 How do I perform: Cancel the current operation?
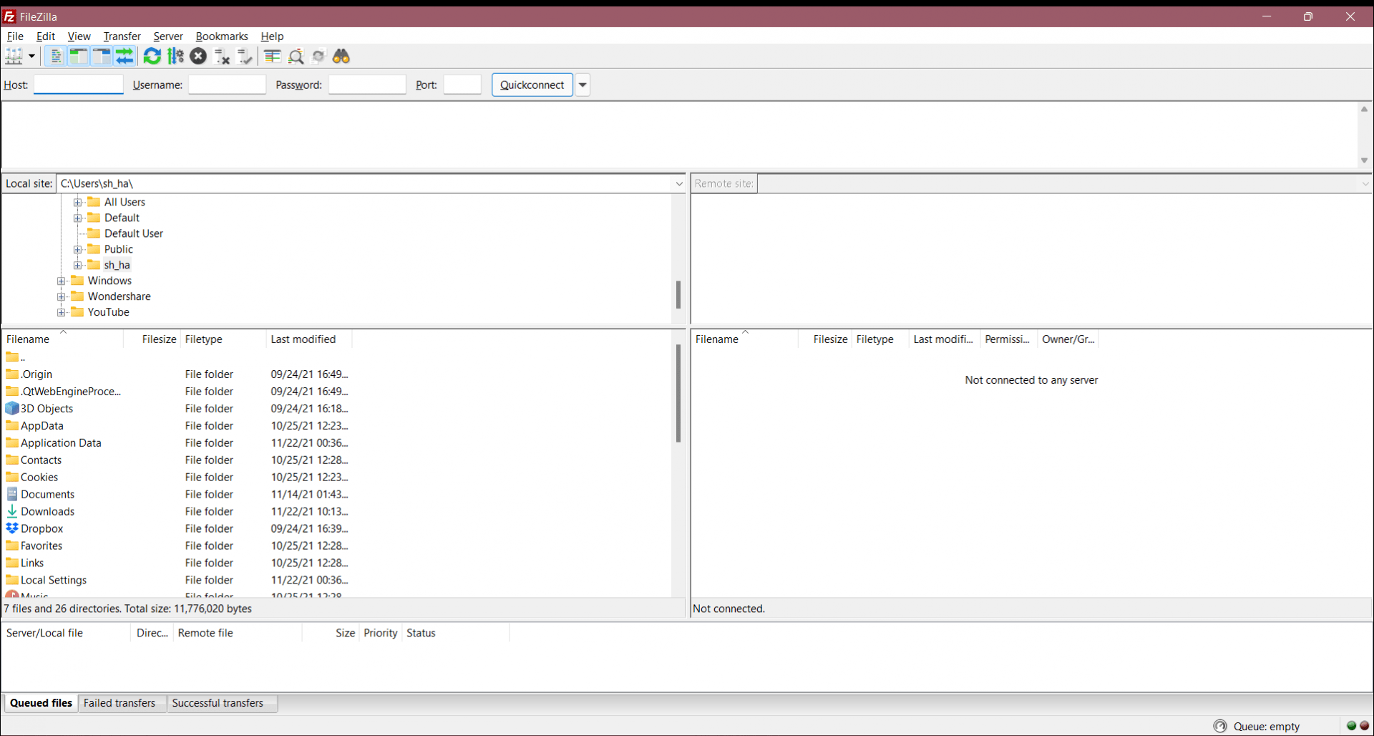pos(198,56)
